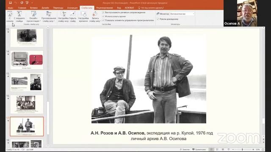Viewport: 271px width, 152px height.
Task: Click Record Slide Show (Запись слайд-шоу) icon
Action: tap(95, 14)
